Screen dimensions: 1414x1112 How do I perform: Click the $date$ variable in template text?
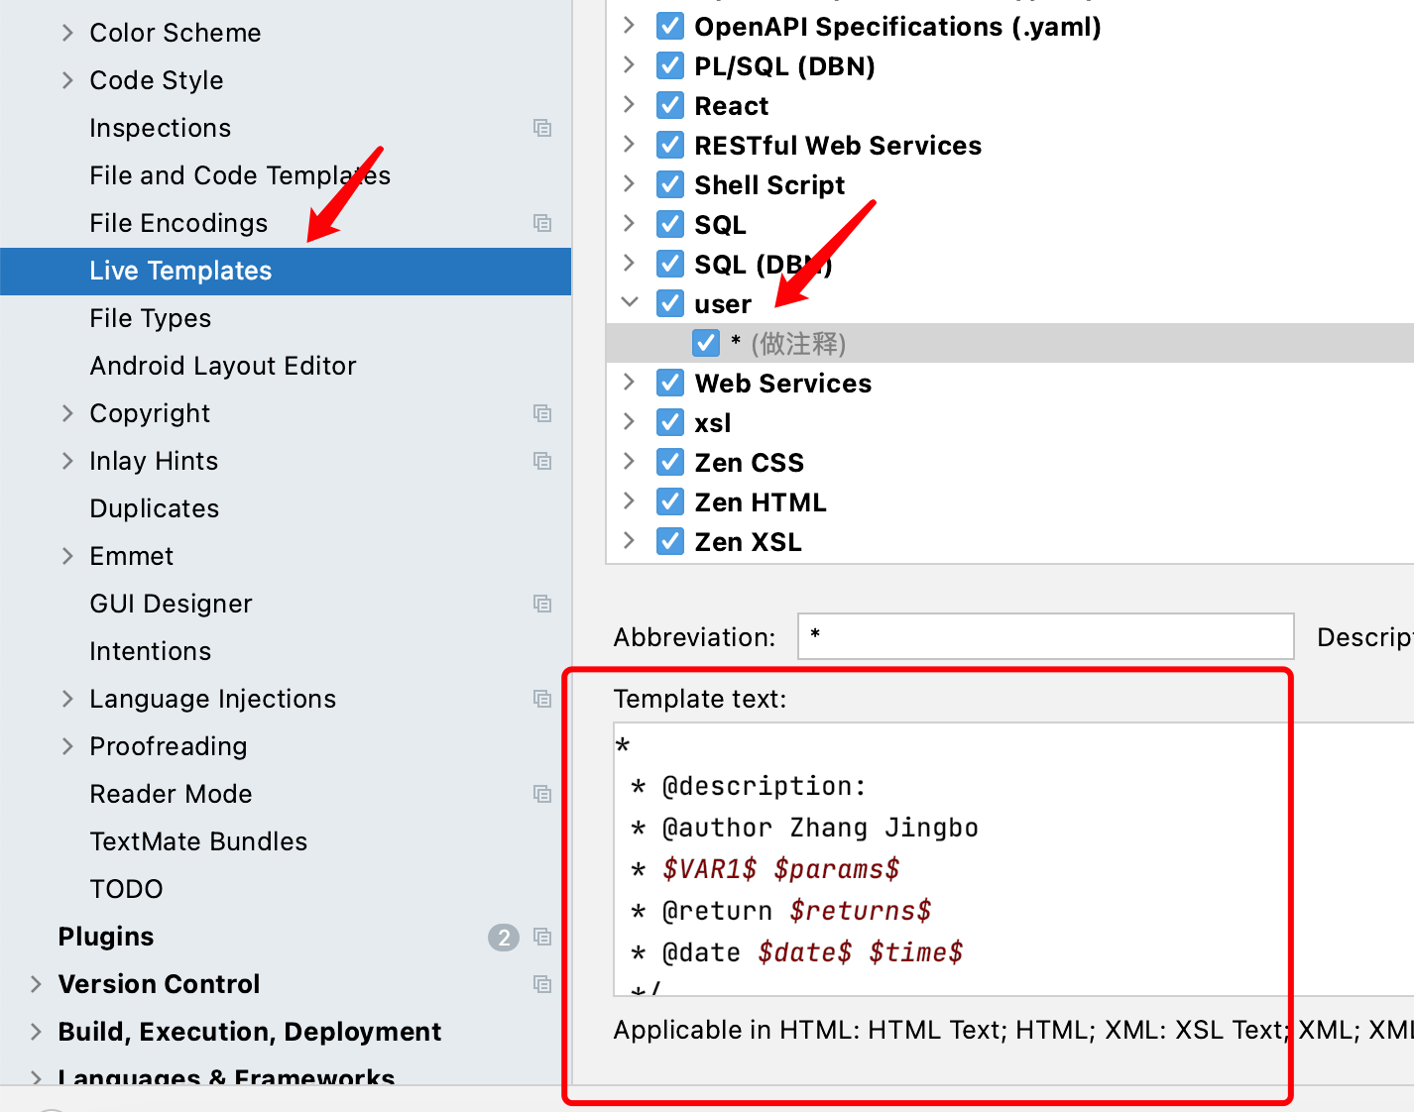tap(804, 952)
